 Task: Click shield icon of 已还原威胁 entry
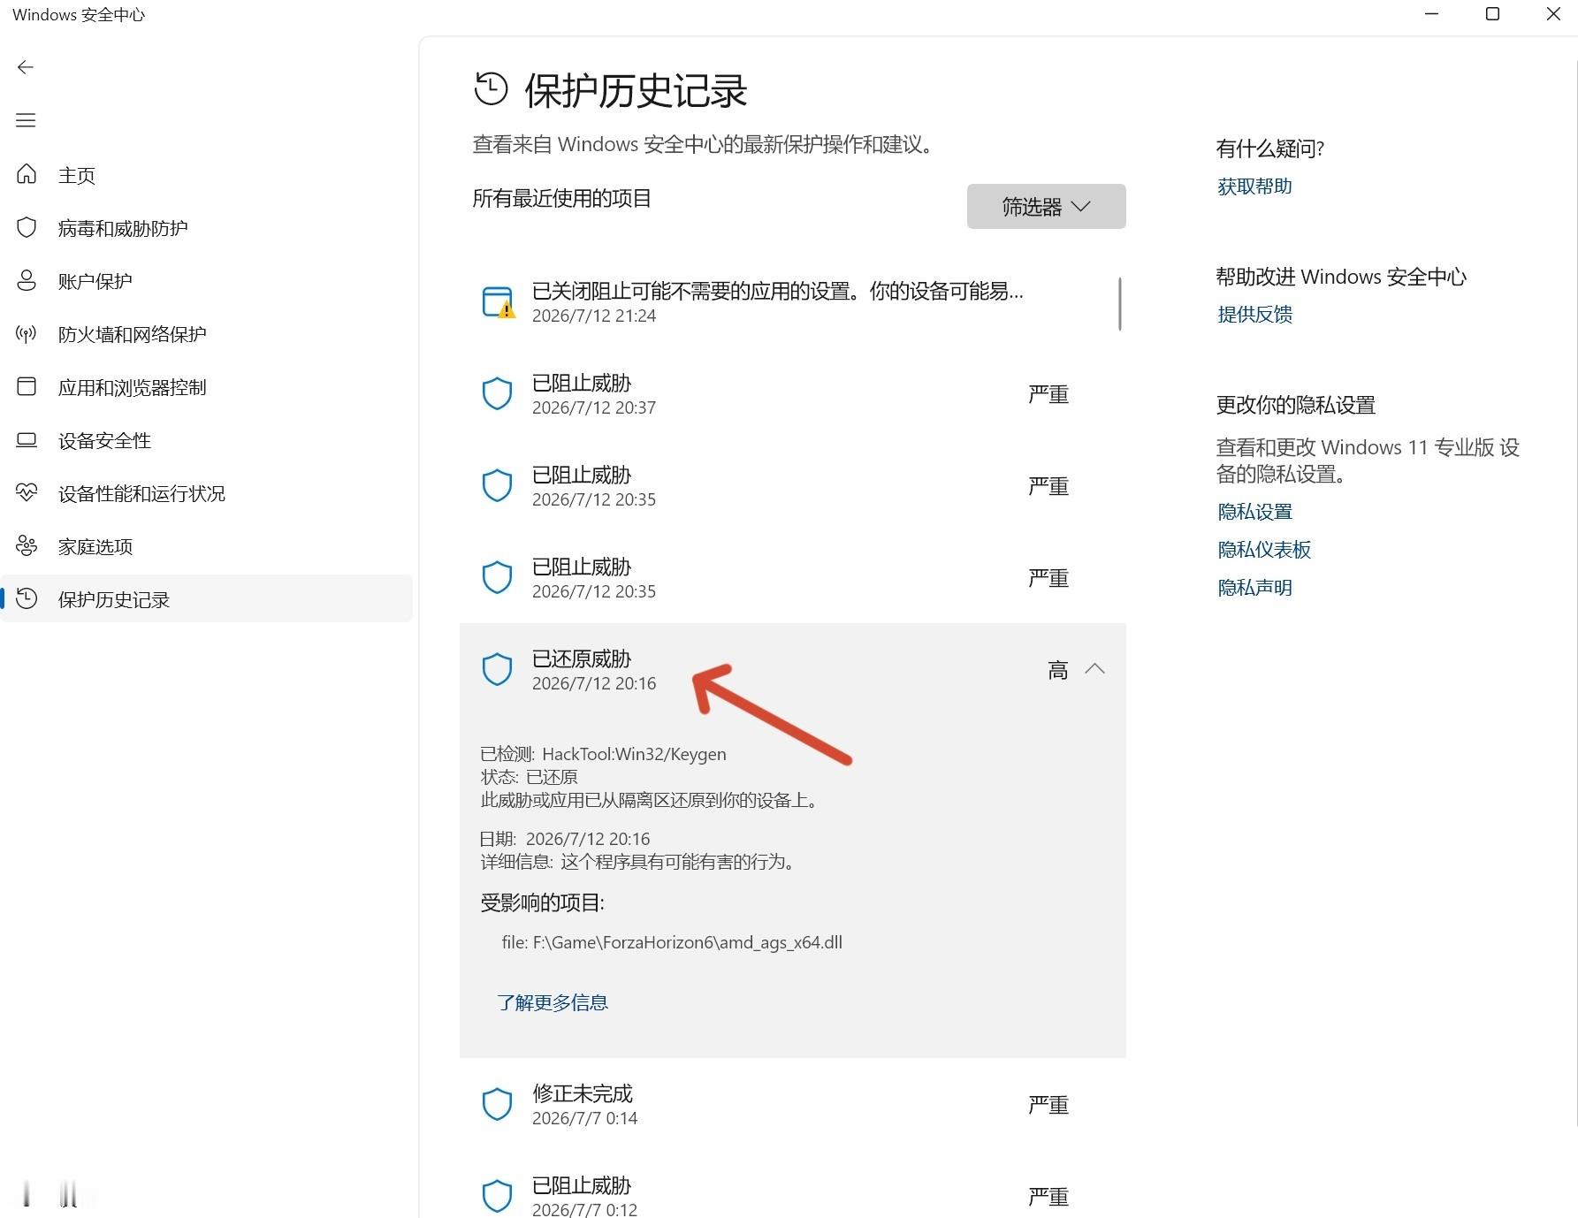pyautogui.click(x=497, y=669)
